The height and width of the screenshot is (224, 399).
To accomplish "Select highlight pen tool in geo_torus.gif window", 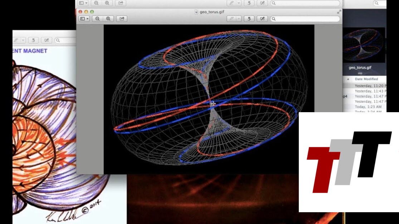I will coord(232,19).
